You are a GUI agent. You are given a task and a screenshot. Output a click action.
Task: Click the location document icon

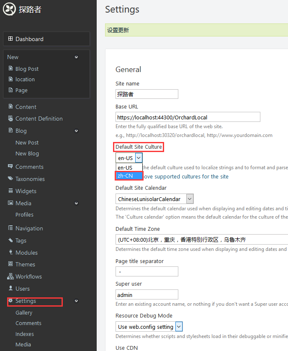[10, 79]
